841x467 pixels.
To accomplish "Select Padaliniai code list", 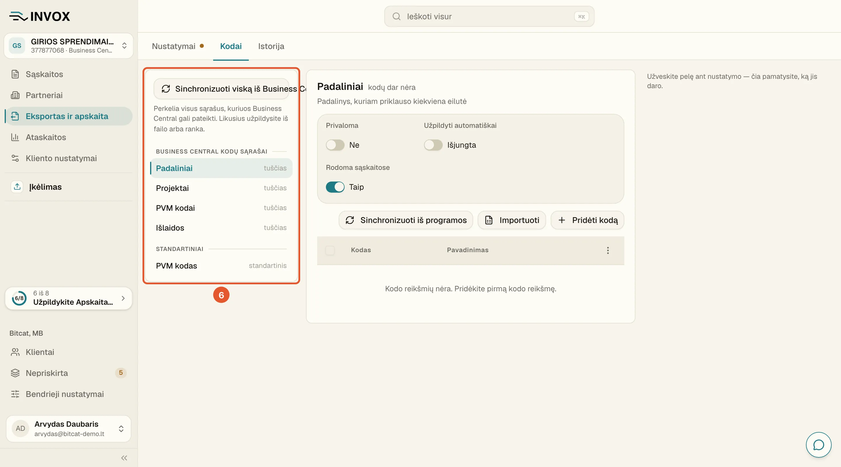I will pyautogui.click(x=221, y=168).
